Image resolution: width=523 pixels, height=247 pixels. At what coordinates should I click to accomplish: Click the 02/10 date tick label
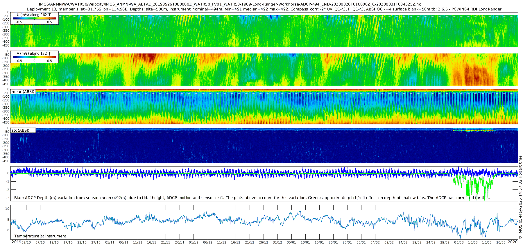(x=26, y=242)
